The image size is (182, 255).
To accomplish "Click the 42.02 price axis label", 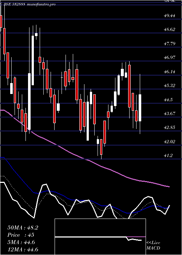I will click(170, 141).
